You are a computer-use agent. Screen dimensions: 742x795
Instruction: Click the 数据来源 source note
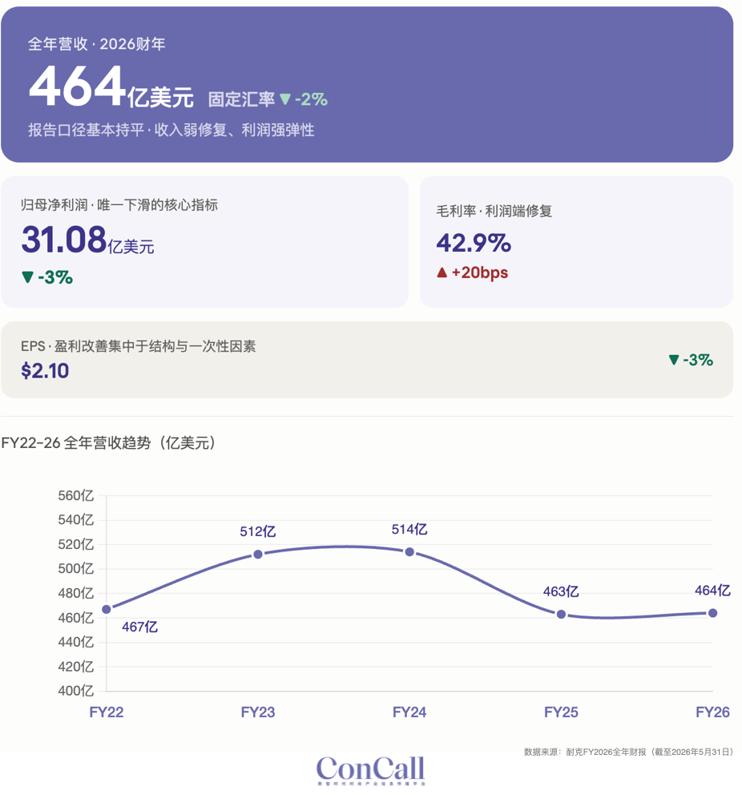coord(628,752)
